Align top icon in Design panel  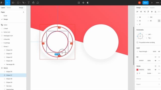pyautogui.click(x=148, y=12)
